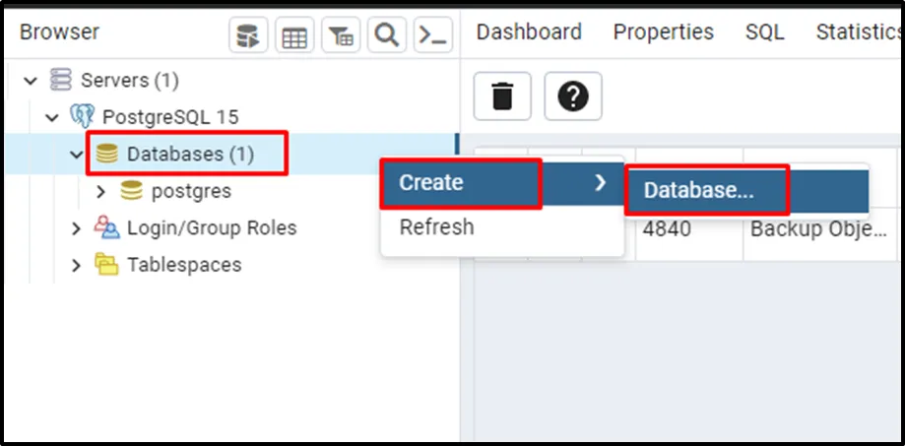This screenshot has width=905, height=446.
Task: Expand the Tablespaces node
Action: tap(77, 265)
